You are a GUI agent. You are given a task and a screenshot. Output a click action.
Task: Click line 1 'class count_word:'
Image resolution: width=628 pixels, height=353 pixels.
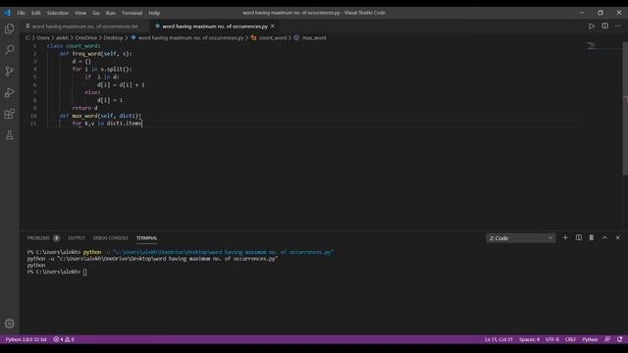74,46
